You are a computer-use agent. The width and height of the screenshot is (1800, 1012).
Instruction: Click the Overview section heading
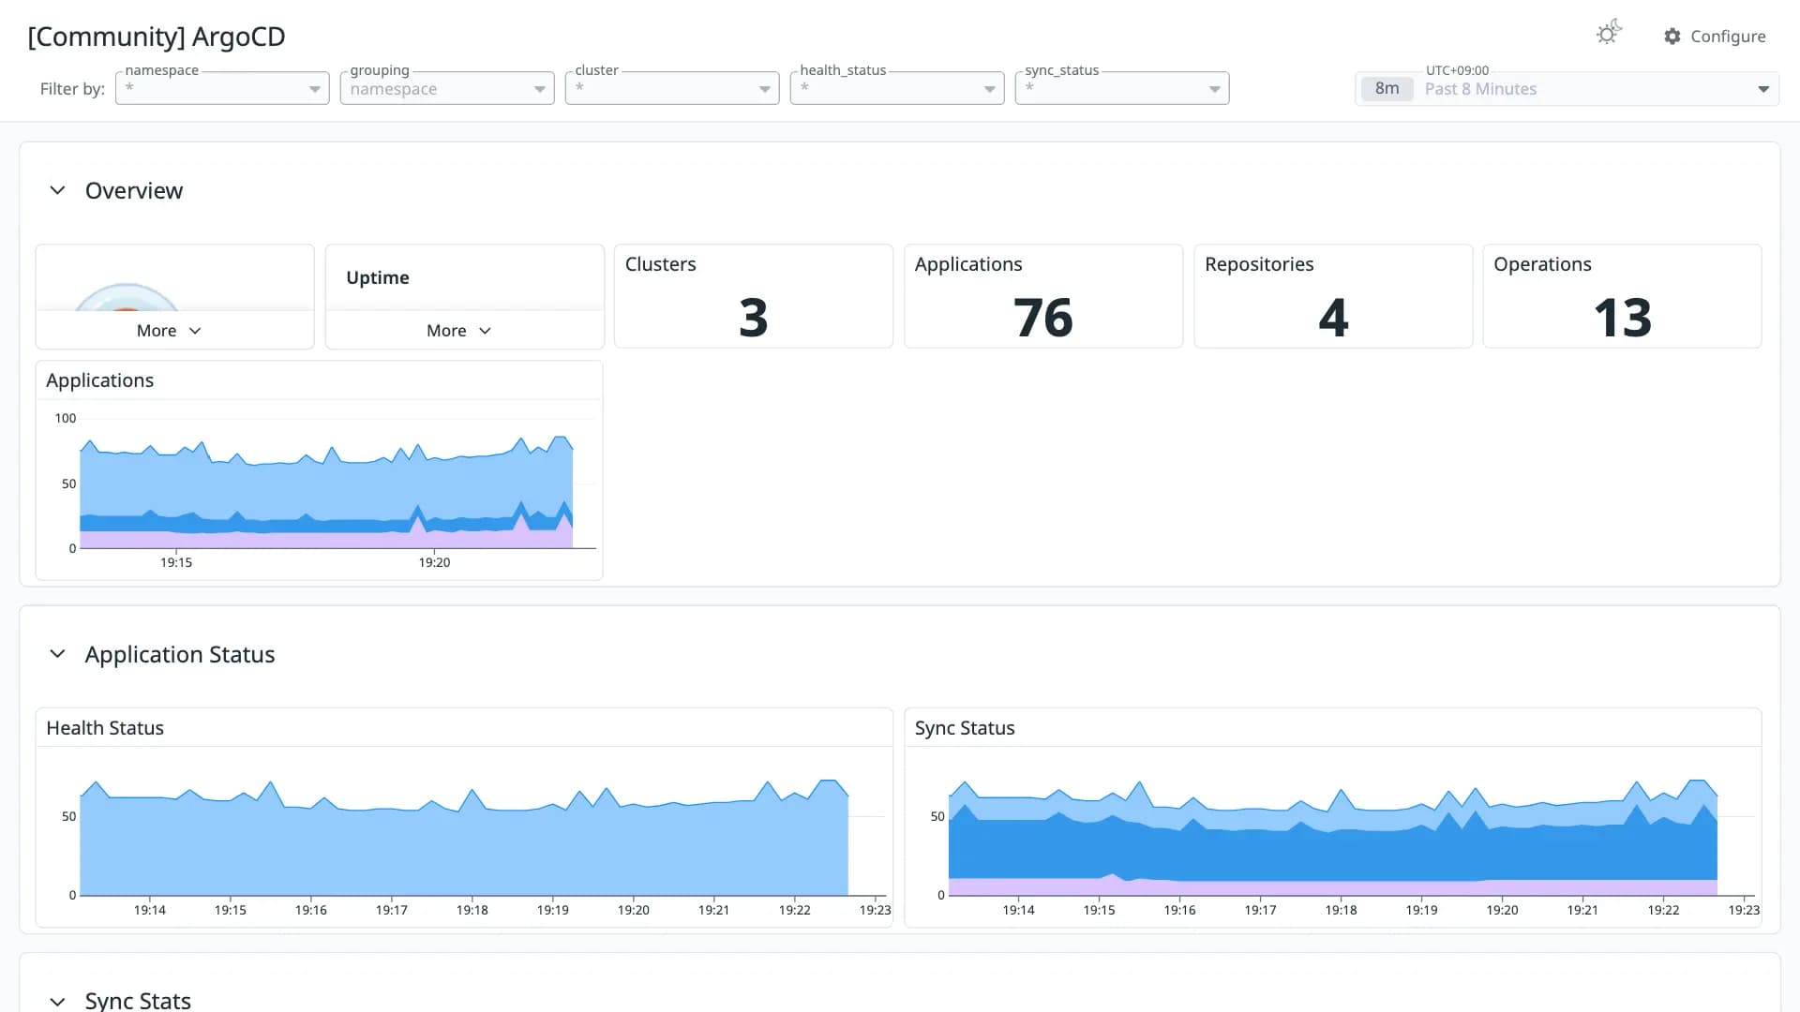[x=134, y=190]
